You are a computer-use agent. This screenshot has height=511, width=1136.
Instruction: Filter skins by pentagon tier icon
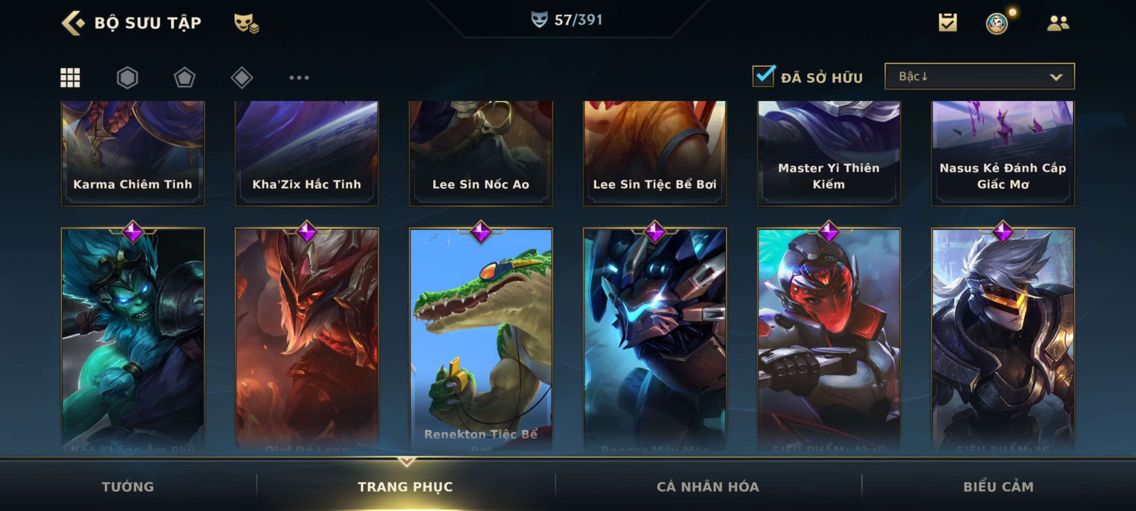coord(184,78)
